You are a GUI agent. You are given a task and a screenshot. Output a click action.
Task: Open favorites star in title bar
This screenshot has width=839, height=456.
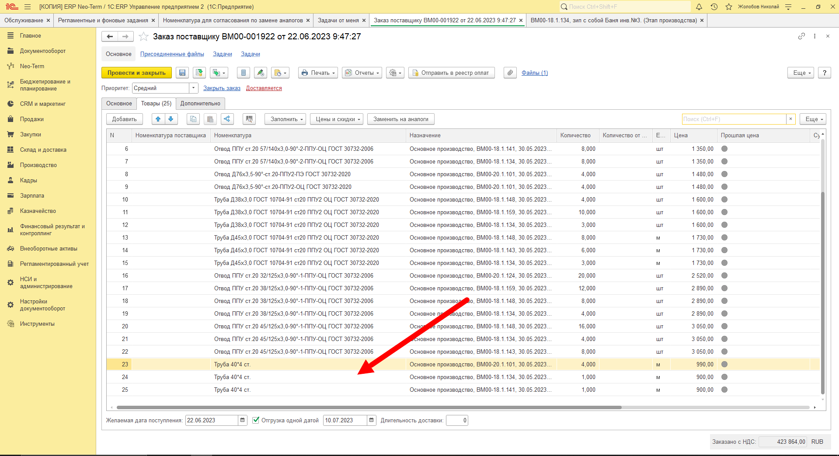[x=728, y=7]
